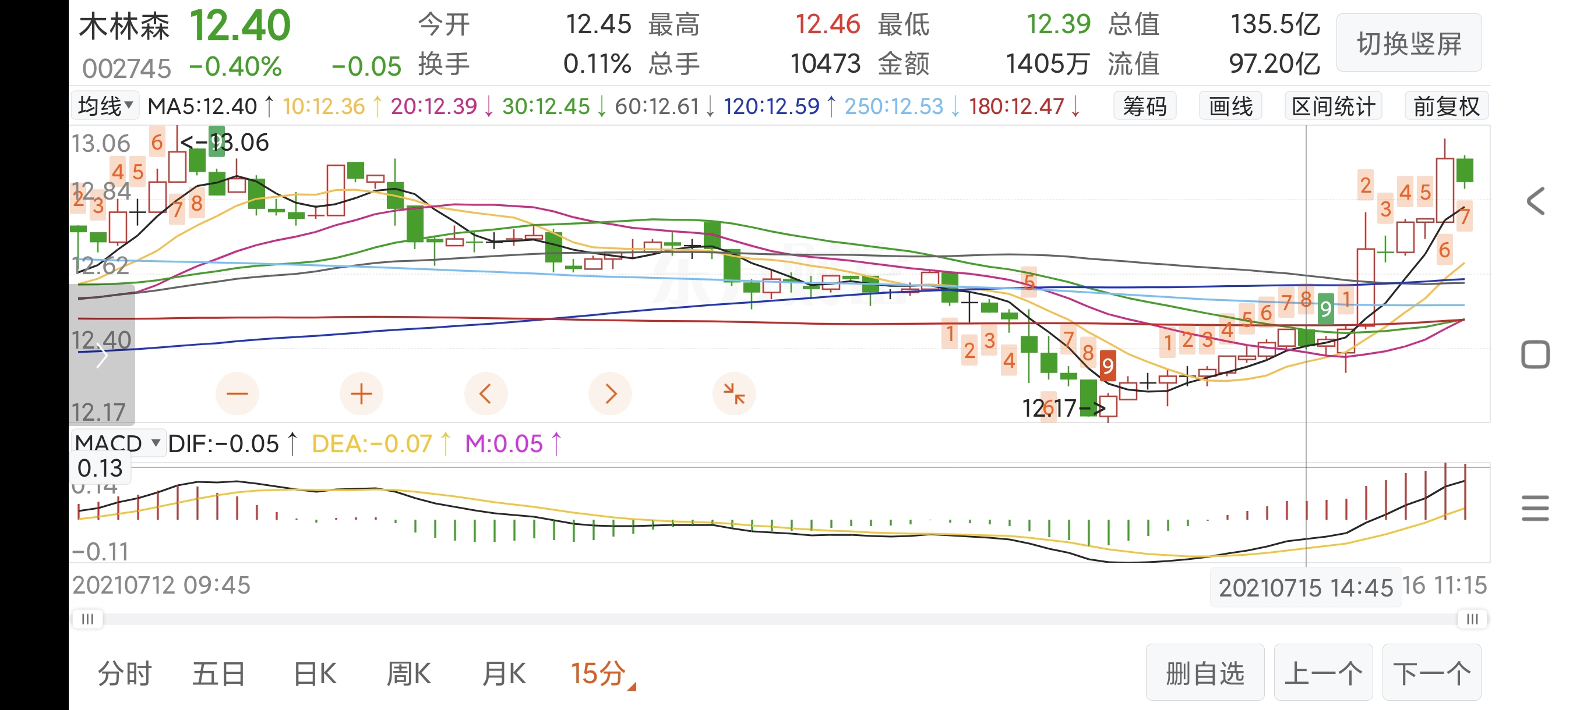Switch to 分时 tab
Viewport: 1580px width, 710px height.
coord(125,673)
